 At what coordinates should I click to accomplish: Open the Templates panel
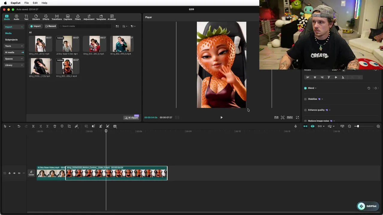tap(101, 17)
